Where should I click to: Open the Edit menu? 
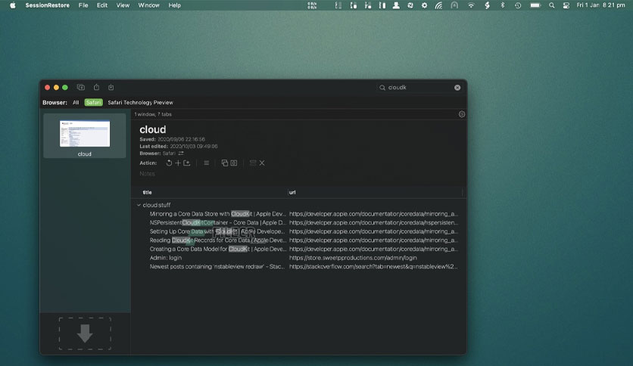pos(102,5)
